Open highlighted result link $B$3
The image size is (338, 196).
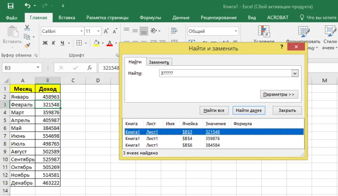click(x=187, y=132)
